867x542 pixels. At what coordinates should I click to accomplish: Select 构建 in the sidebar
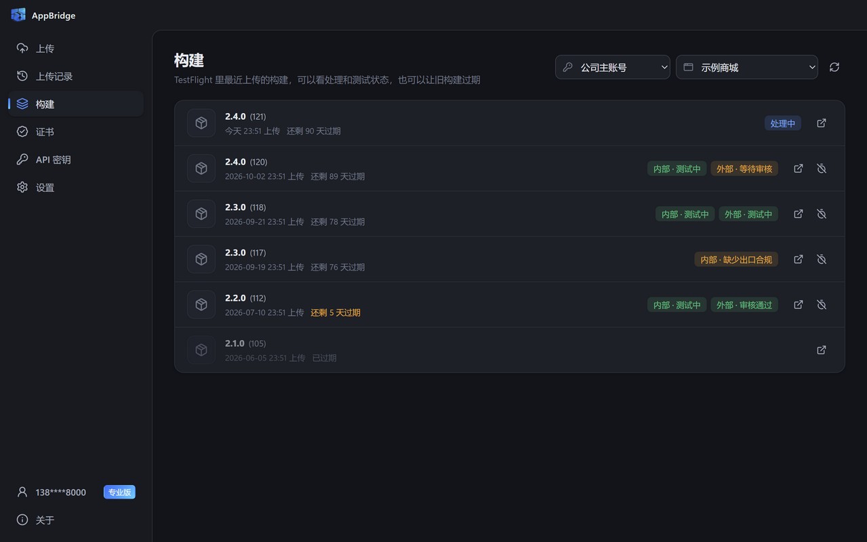(x=76, y=104)
